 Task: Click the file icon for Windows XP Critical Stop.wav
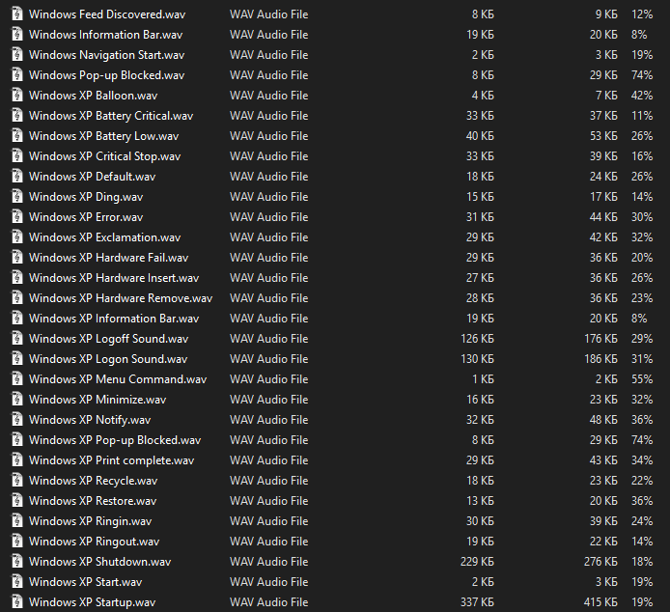16,156
